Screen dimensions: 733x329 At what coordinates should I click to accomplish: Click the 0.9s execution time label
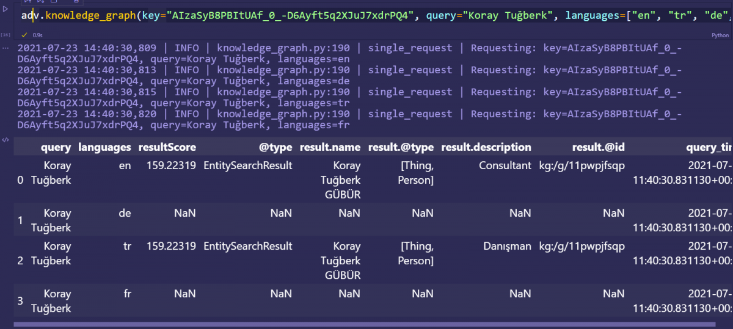[37, 35]
